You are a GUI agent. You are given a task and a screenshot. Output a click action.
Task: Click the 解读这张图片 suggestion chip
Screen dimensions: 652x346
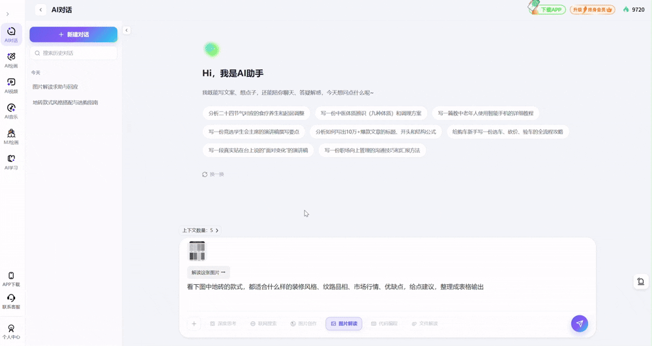tap(209, 272)
